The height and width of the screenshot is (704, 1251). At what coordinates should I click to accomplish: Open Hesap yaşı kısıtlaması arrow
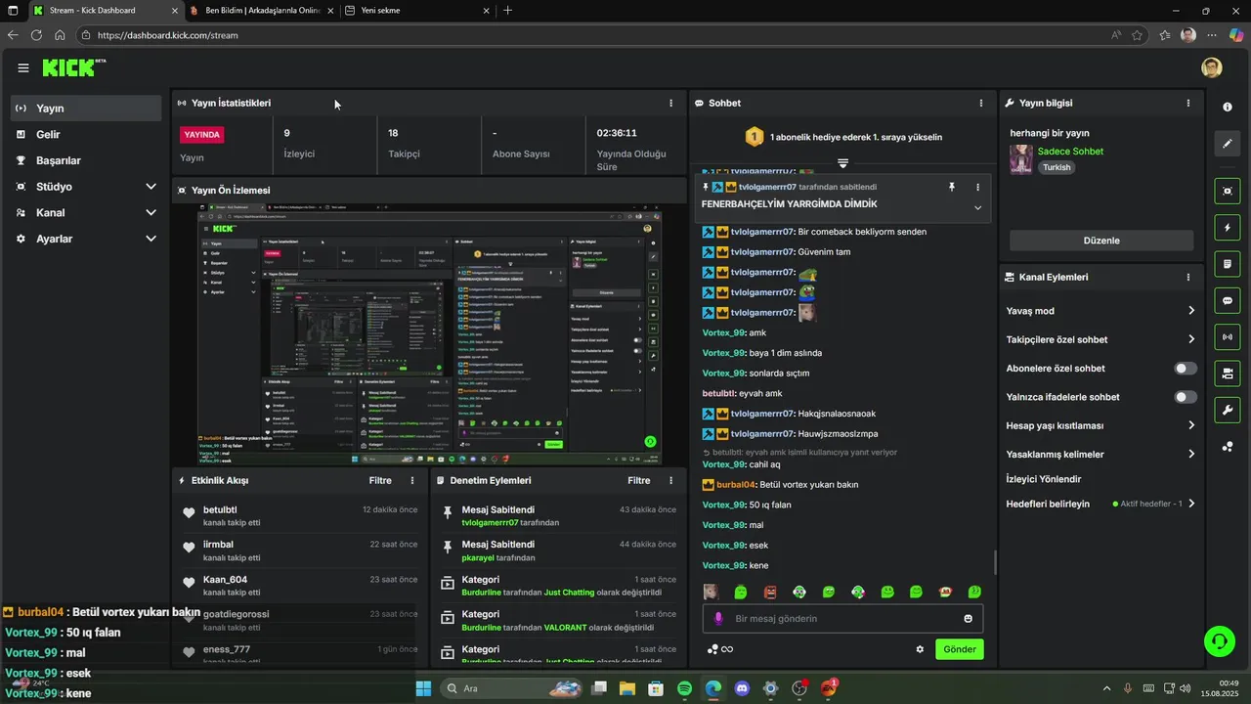click(x=1191, y=425)
